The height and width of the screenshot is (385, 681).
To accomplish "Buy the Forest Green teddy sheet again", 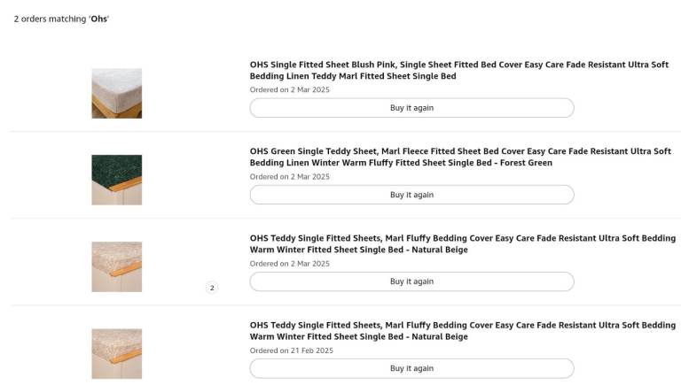I will (x=411, y=195).
